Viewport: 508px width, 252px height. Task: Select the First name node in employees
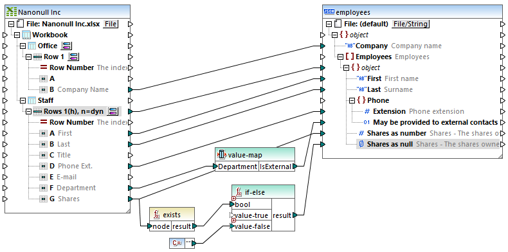pos(387,78)
